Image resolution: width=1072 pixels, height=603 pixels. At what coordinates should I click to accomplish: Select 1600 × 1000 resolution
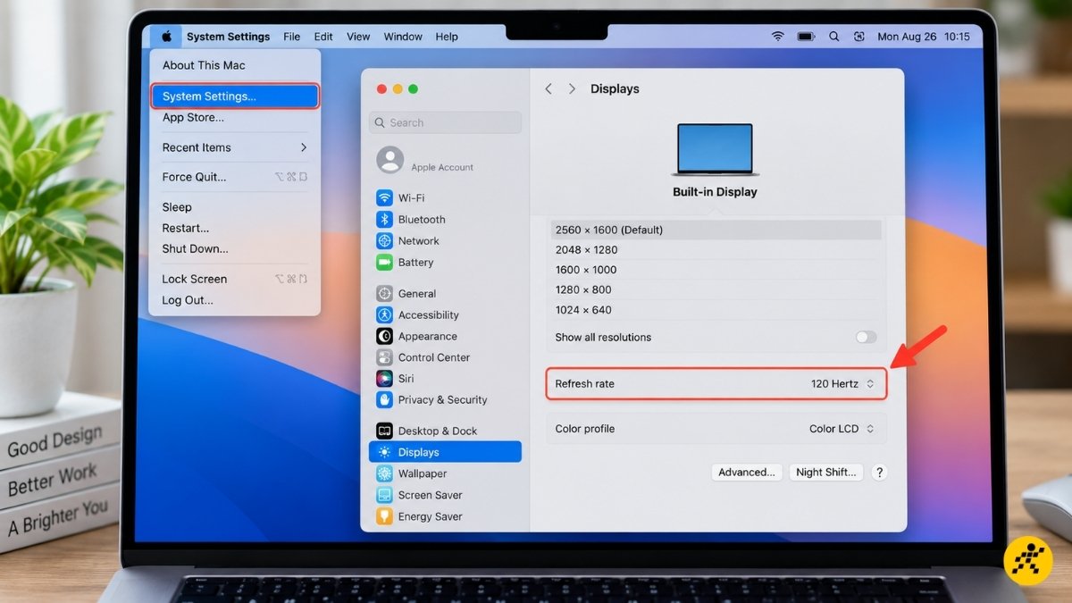click(716, 270)
